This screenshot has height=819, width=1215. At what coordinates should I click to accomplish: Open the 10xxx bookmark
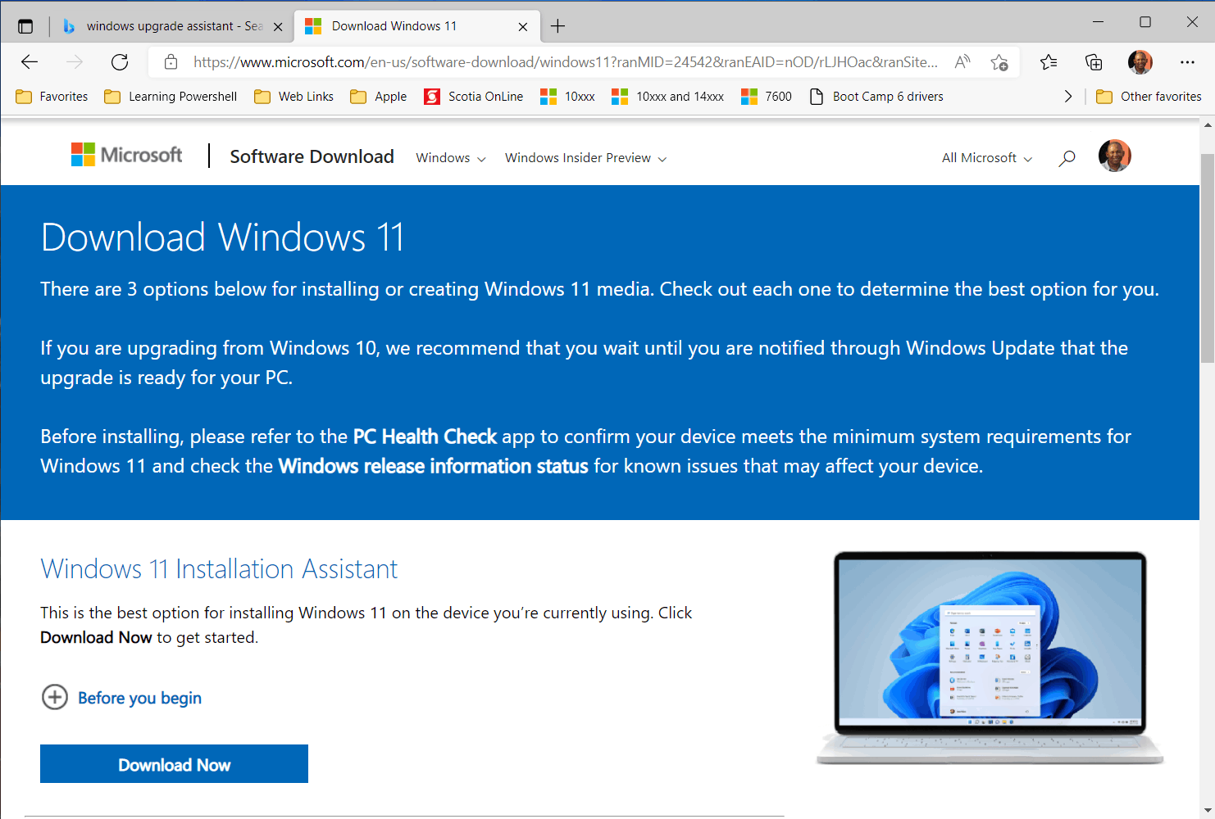pyautogui.click(x=567, y=97)
